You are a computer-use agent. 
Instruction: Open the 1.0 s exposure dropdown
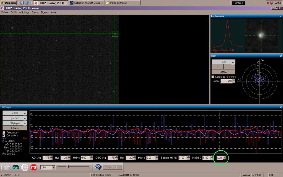click(x=47, y=167)
